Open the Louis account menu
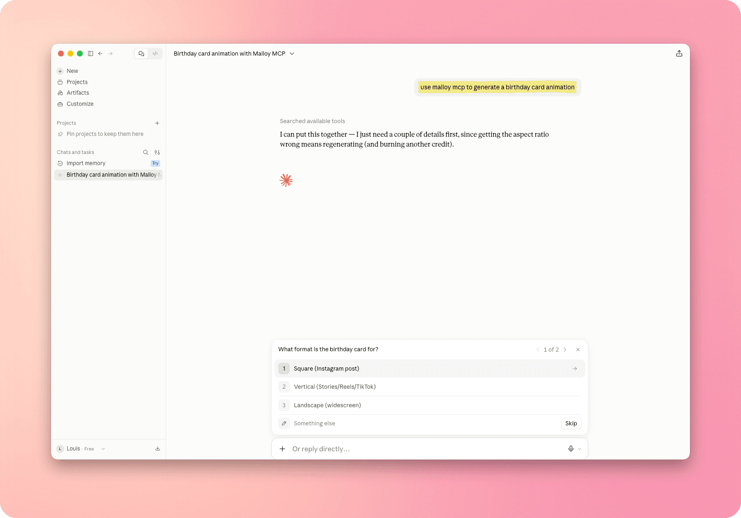 click(x=81, y=449)
